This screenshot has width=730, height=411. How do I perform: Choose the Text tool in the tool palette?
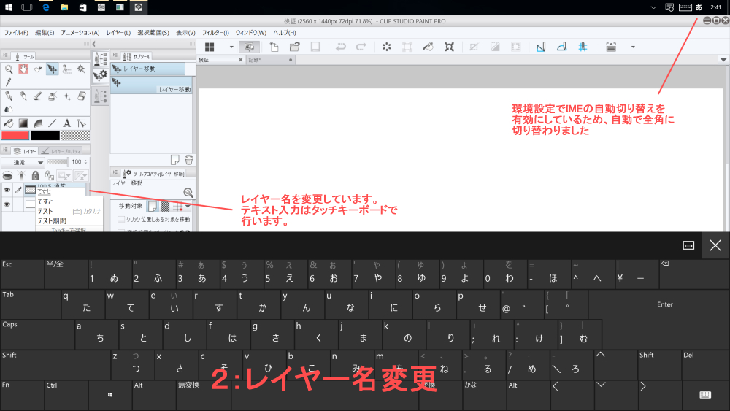pos(66,123)
